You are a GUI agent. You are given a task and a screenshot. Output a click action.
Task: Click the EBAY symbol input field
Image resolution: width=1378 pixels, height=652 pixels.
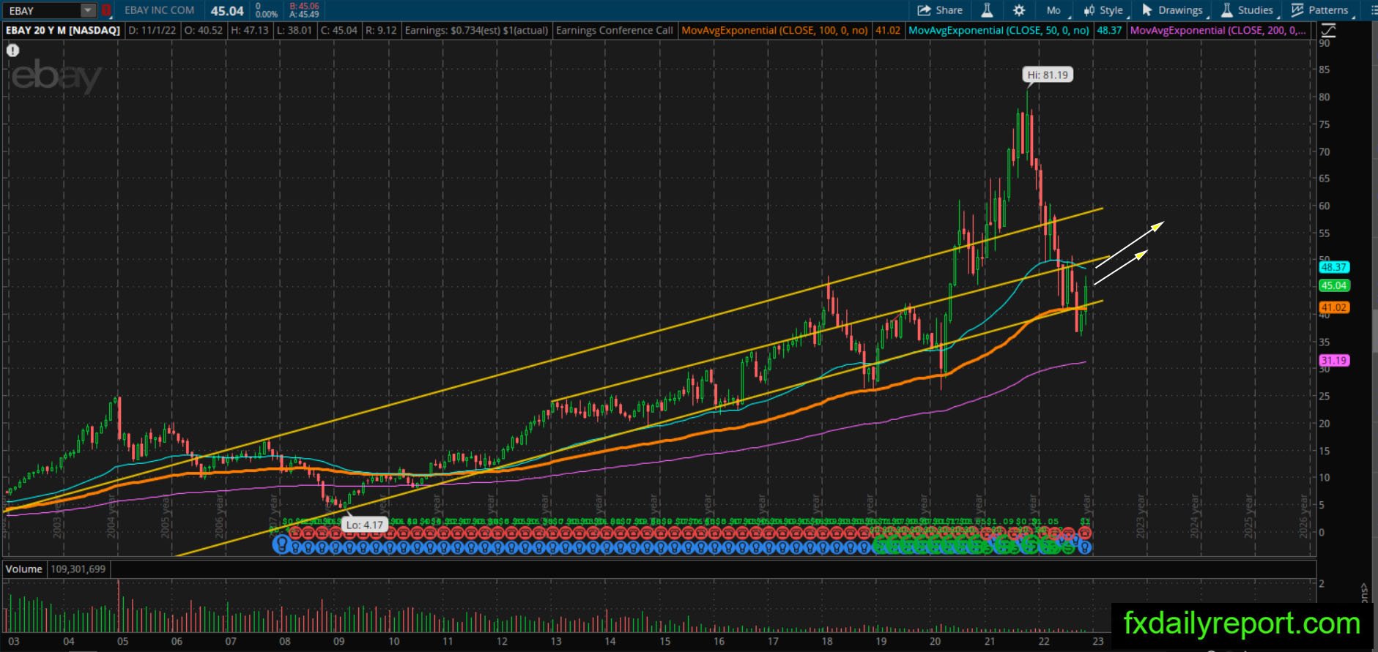pyautogui.click(x=42, y=10)
